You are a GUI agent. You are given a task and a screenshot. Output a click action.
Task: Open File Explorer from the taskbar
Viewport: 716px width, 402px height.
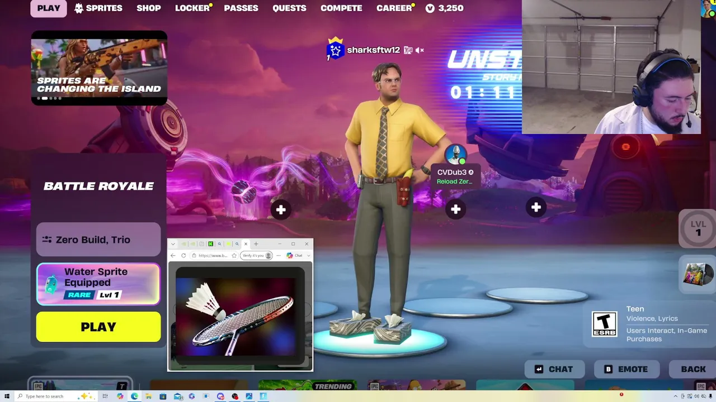(x=149, y=396)
